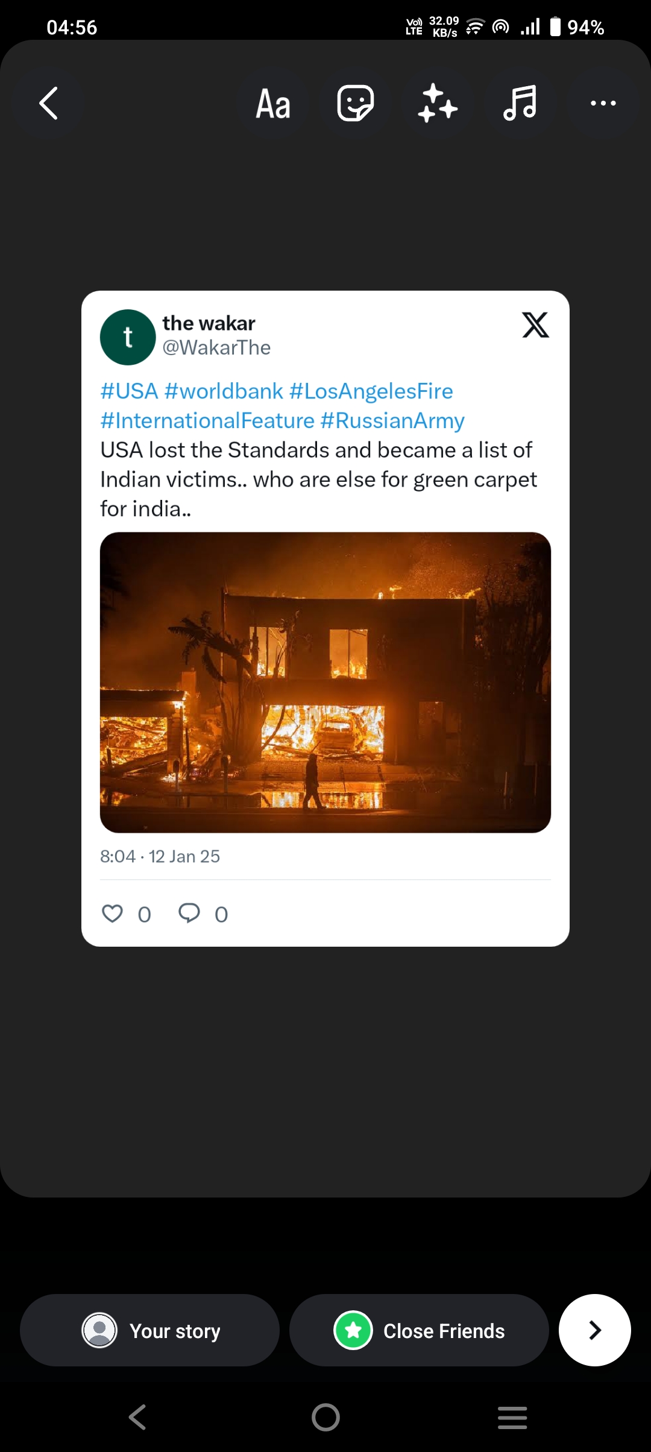Screen dimensions: 651x1452
Task: Open Android recent apps menu
Action: (x=512, y=1417)
